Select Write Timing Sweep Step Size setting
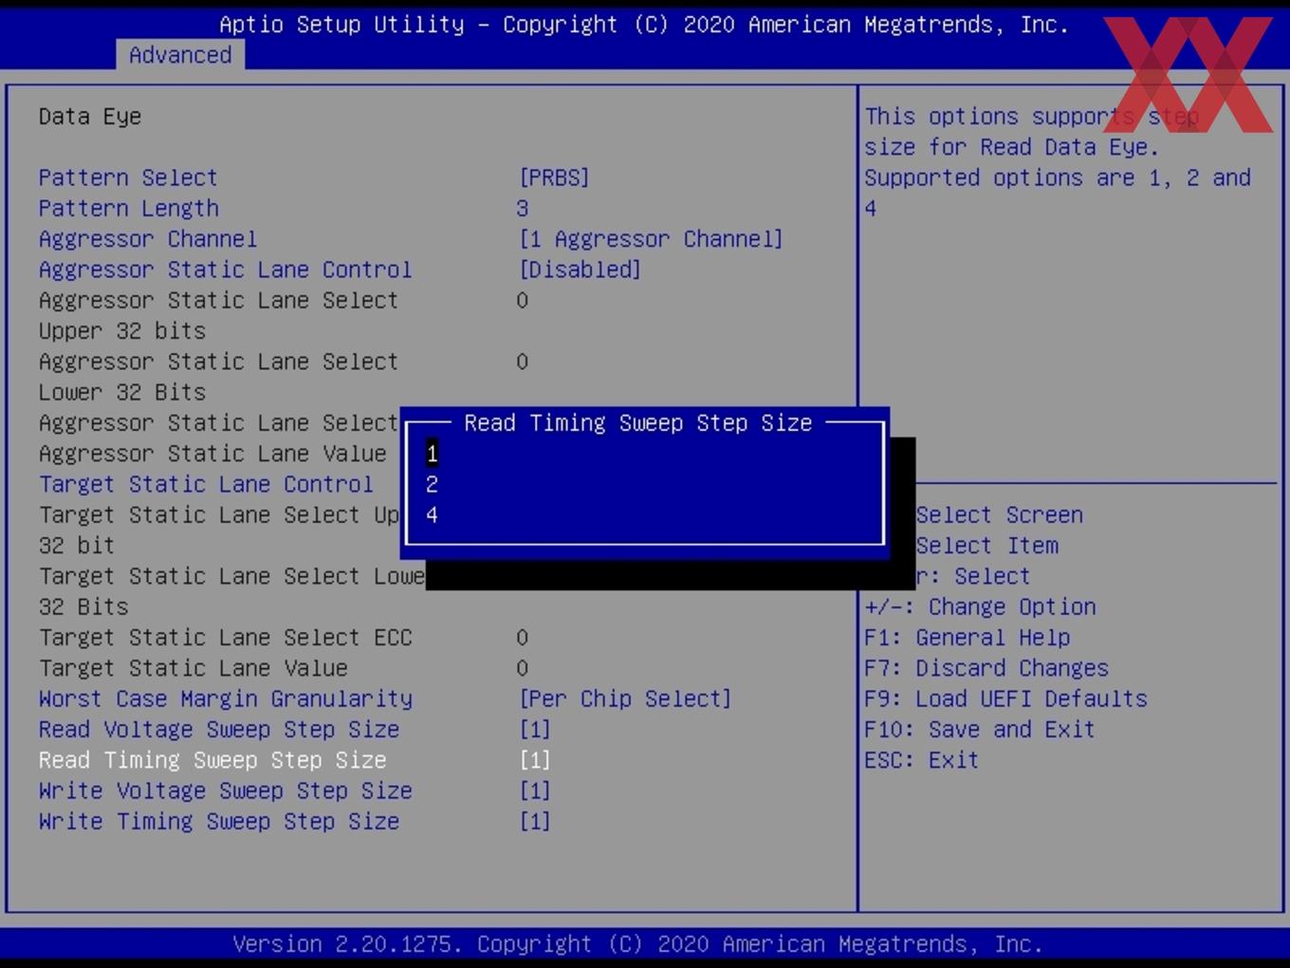This screenshot has width=1290, height=968. click(219, 822)
